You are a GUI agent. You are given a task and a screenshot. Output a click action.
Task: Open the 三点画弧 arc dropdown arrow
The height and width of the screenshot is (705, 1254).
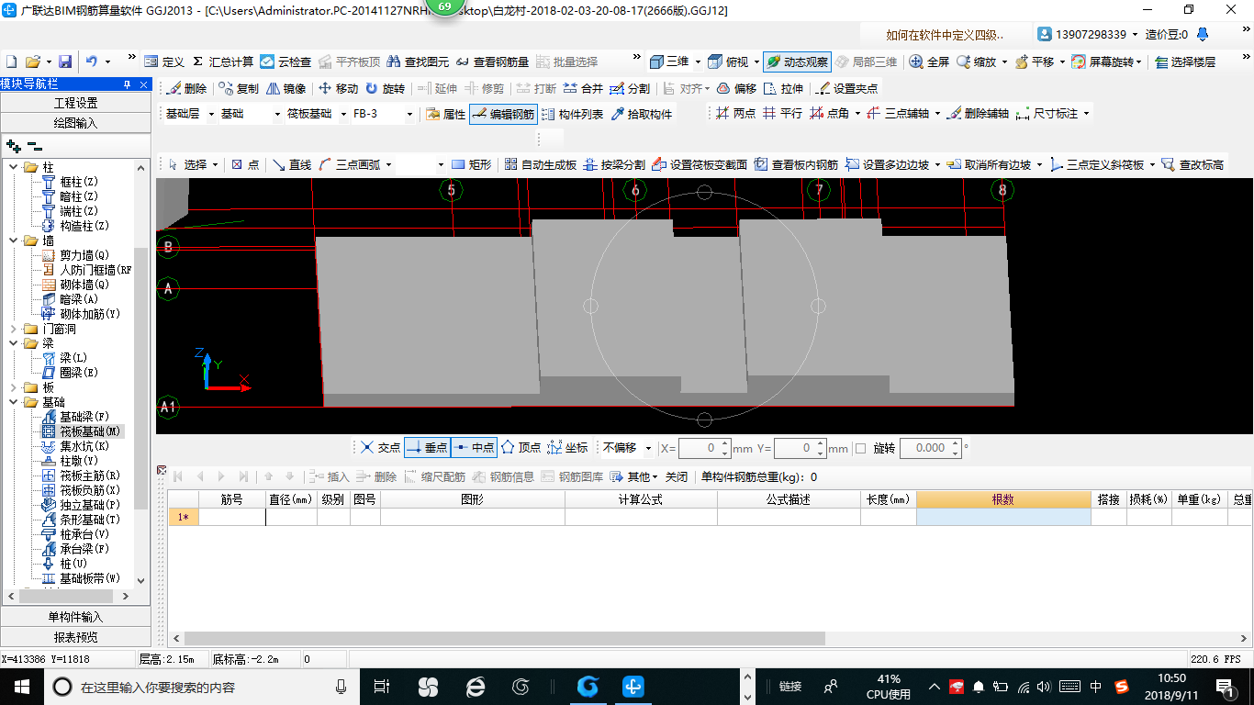point(389,164)
